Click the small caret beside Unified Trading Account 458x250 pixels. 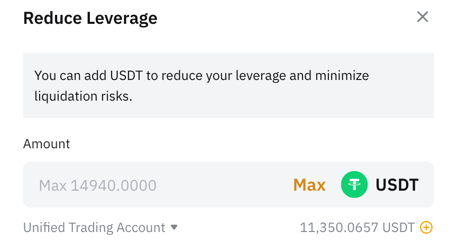(x=174, y=228)
